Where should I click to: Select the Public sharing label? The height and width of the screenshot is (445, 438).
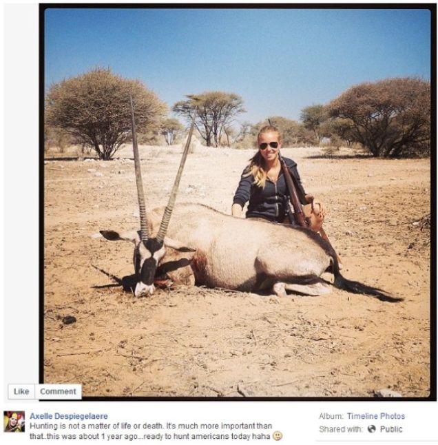tap(391, 429)
